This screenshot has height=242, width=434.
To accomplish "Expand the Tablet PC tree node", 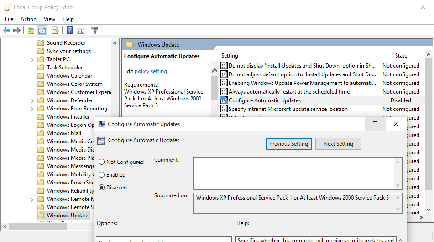I will click(x=32, y=59).
